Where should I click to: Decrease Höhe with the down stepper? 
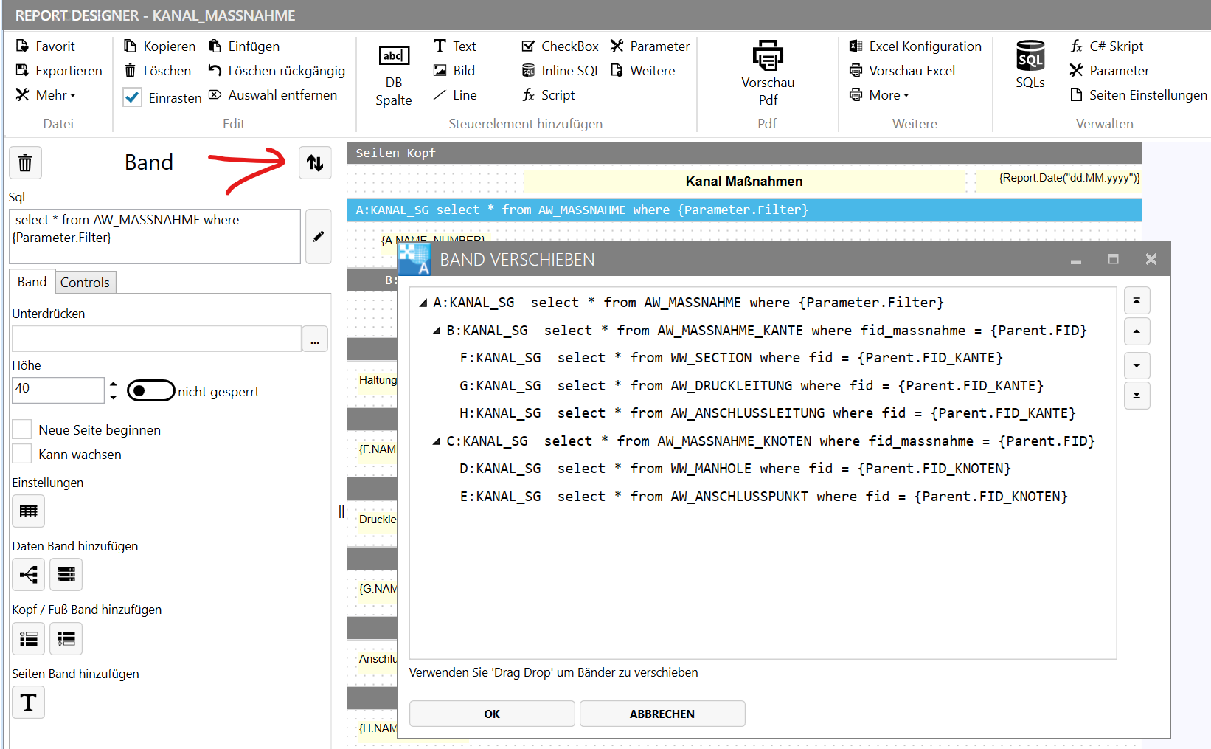(x=113, y=396)
